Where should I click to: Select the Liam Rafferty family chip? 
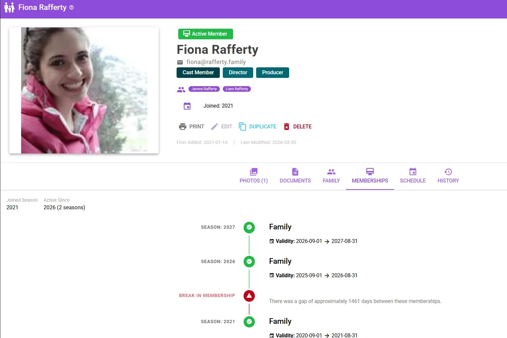pos(237,89)
